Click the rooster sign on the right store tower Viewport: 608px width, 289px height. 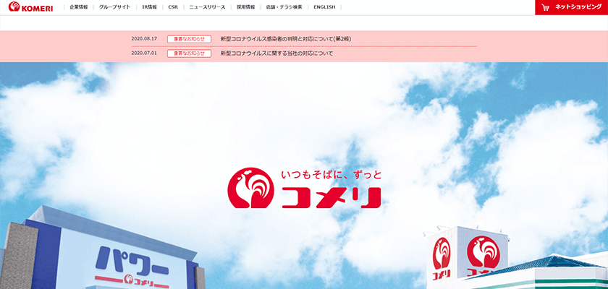(x=484, y=252)
